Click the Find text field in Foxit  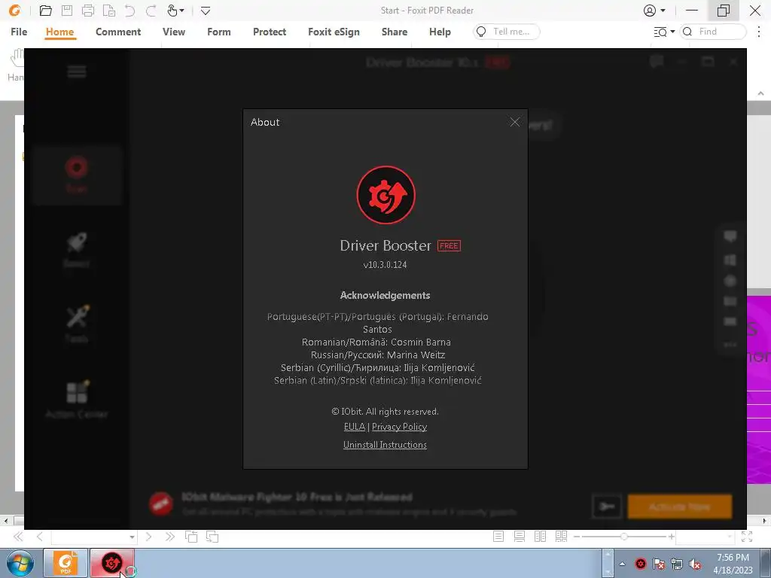tap(713, 32)
